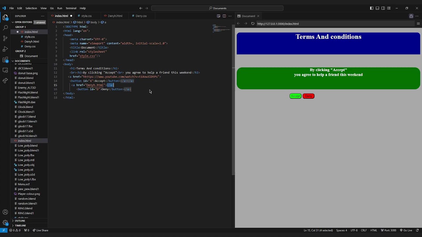Change language mode HTML in status bar
422x237 pixels.
tap(374, 230)
